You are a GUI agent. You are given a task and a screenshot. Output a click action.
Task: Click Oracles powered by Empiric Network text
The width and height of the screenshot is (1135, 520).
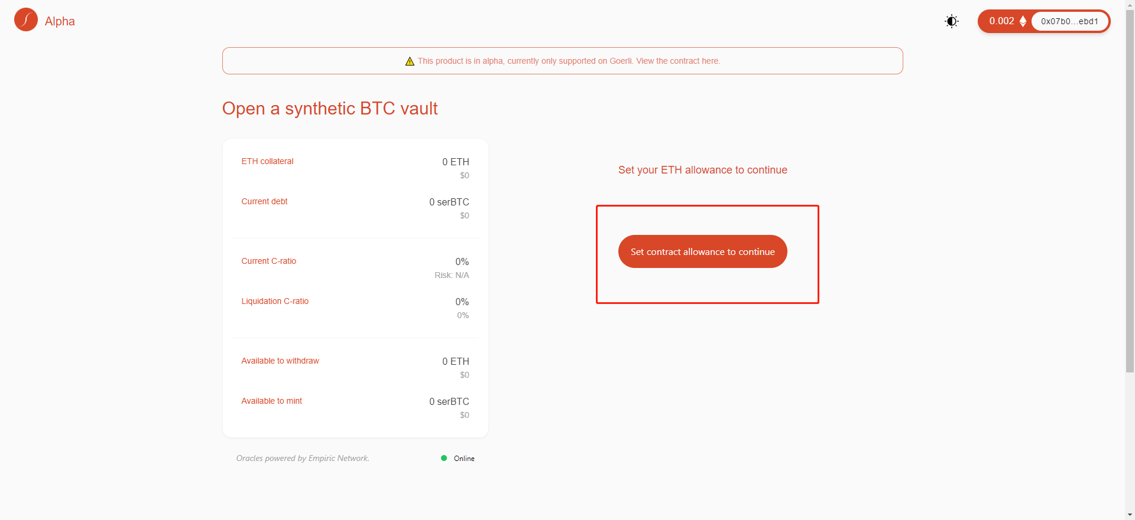pyautogui.click(x=303, y=458)
